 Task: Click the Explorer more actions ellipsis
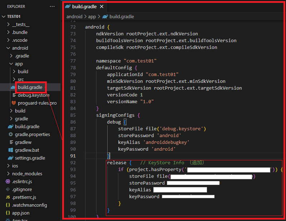53,6
